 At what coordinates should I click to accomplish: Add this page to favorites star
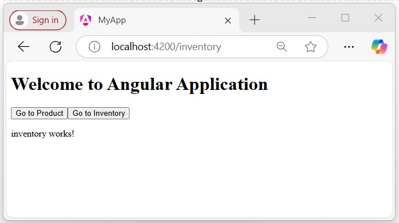[x=311, y=47]
